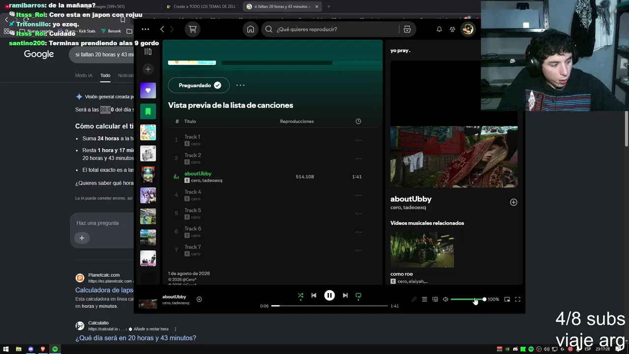Open the 'como roe' related music video
This screenshot has height=354, width=629.
(x=422, y=250)
